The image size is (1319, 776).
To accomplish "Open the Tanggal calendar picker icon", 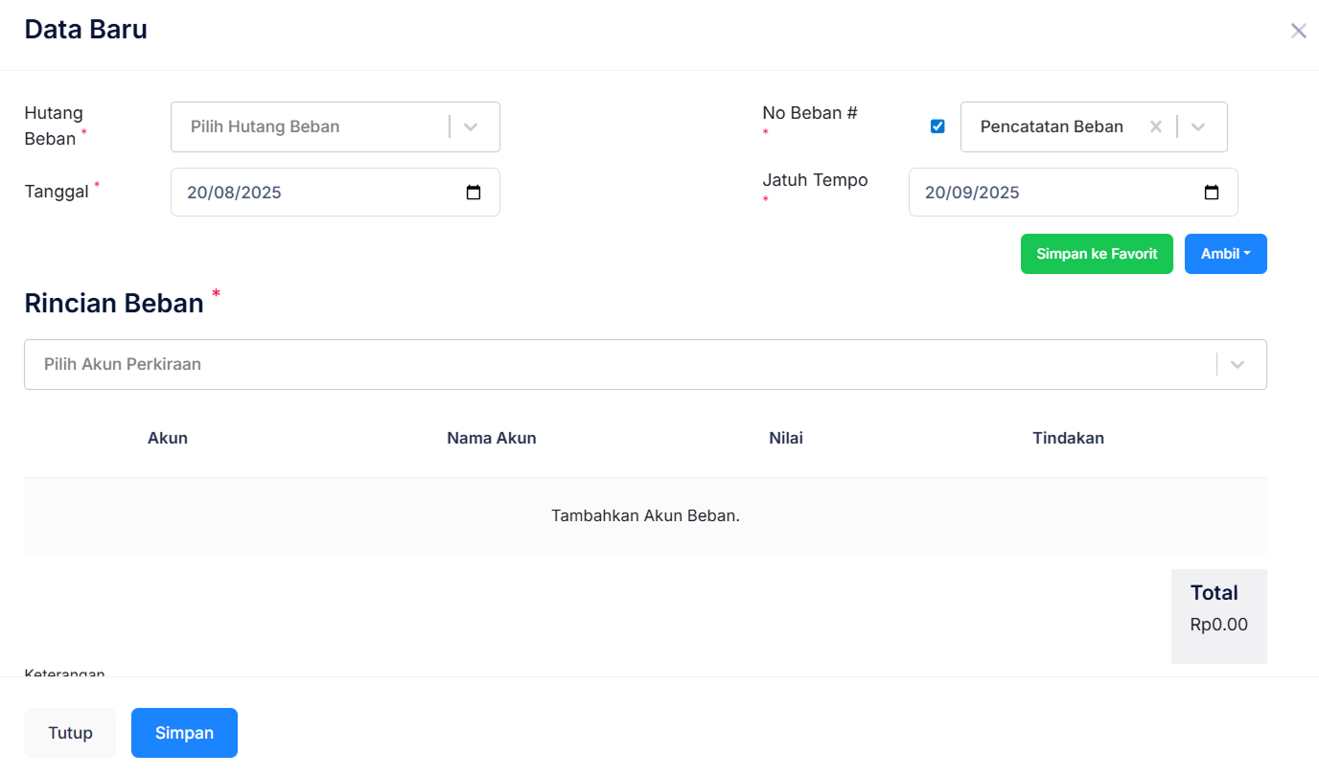I will (474, 193).
